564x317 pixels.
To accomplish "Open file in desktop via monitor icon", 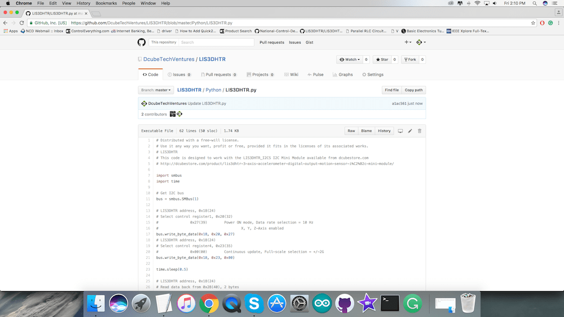I will pos(400,131).
